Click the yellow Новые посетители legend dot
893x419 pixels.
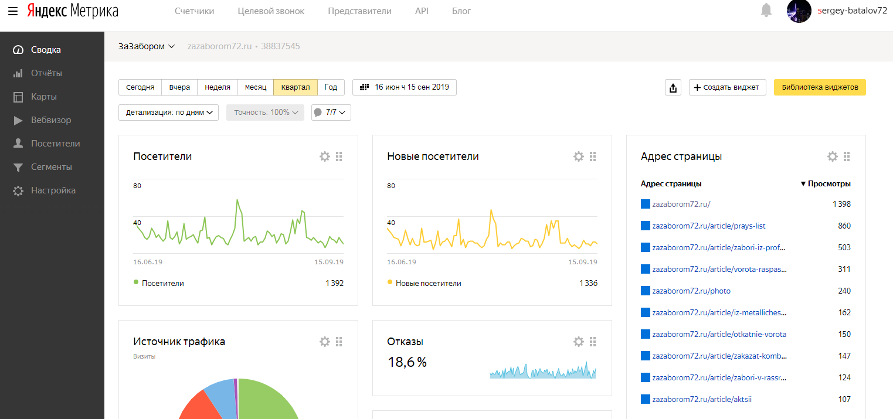click(390, 282)
